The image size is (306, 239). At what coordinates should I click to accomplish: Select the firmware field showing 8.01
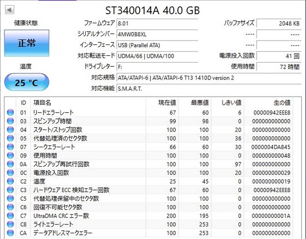(157, 23)
